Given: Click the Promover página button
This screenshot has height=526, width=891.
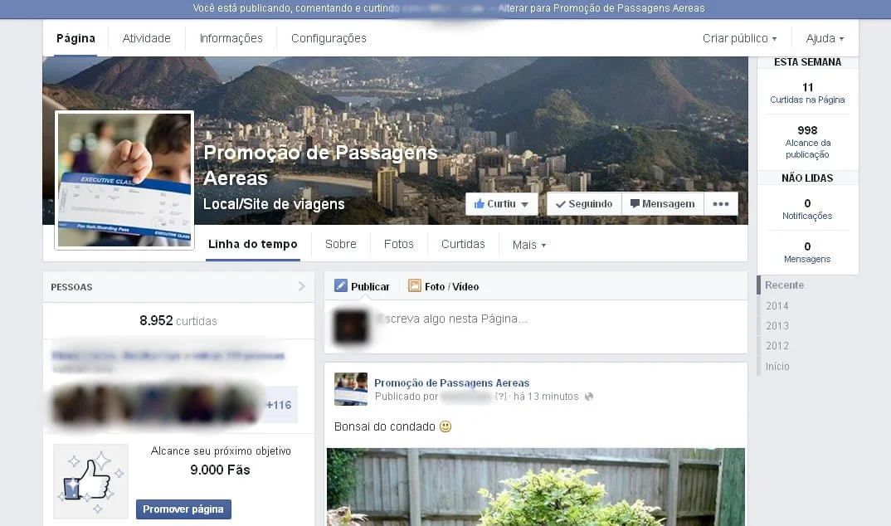Looking at the screenshot, I should coord(183,509).
